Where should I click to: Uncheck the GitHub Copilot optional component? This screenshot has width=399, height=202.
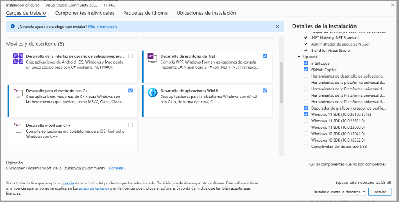pos(306,69)
